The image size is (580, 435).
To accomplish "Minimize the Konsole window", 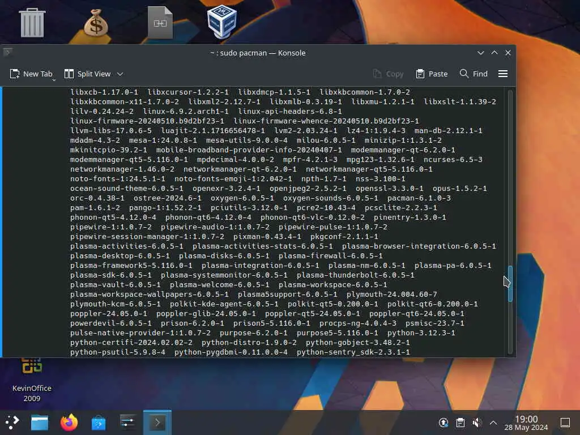I will coord(480,53).
